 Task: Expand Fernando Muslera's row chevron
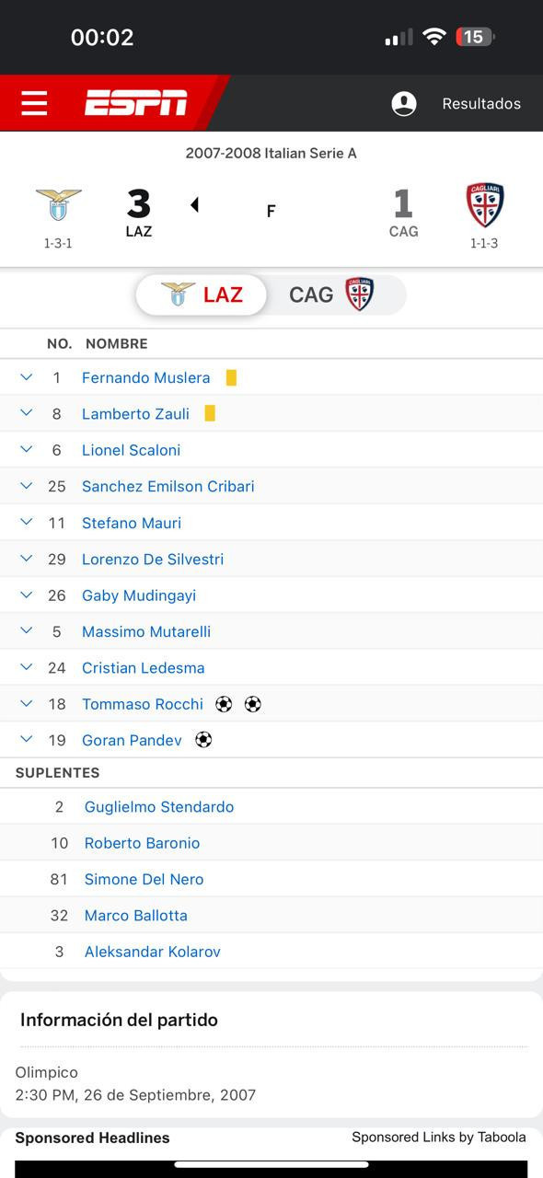pyautogui.click(x=27, y=377)
